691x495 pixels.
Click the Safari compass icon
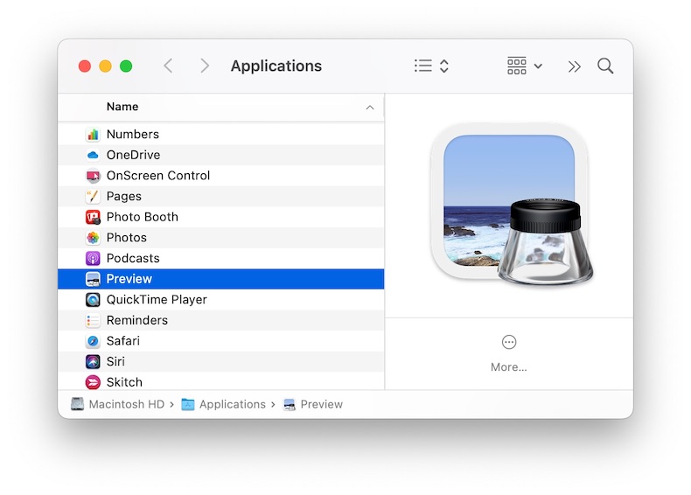93,341
